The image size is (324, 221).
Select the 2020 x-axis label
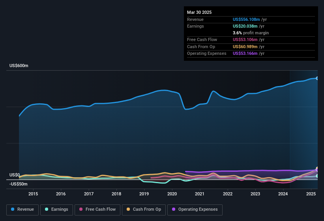pyautogui.click(x=172, y=194)
